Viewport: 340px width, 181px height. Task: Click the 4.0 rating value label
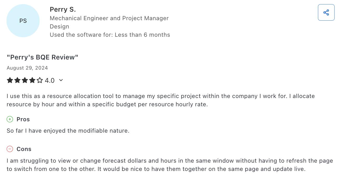(49, 80)
